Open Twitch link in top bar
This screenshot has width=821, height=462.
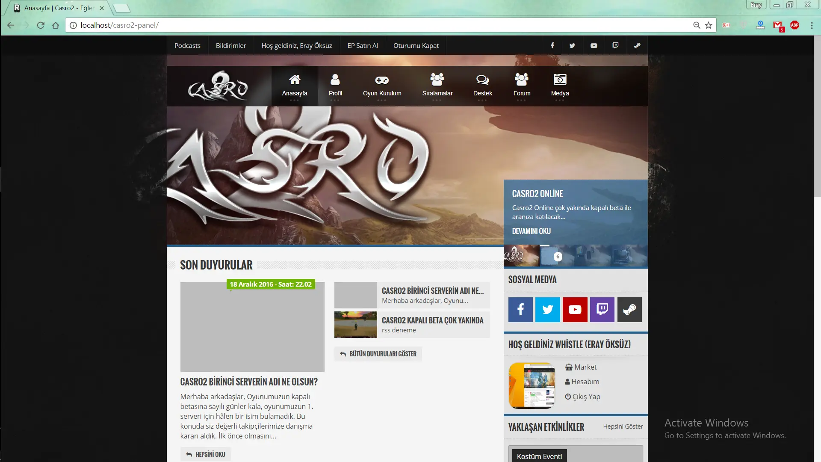(615, 45)
